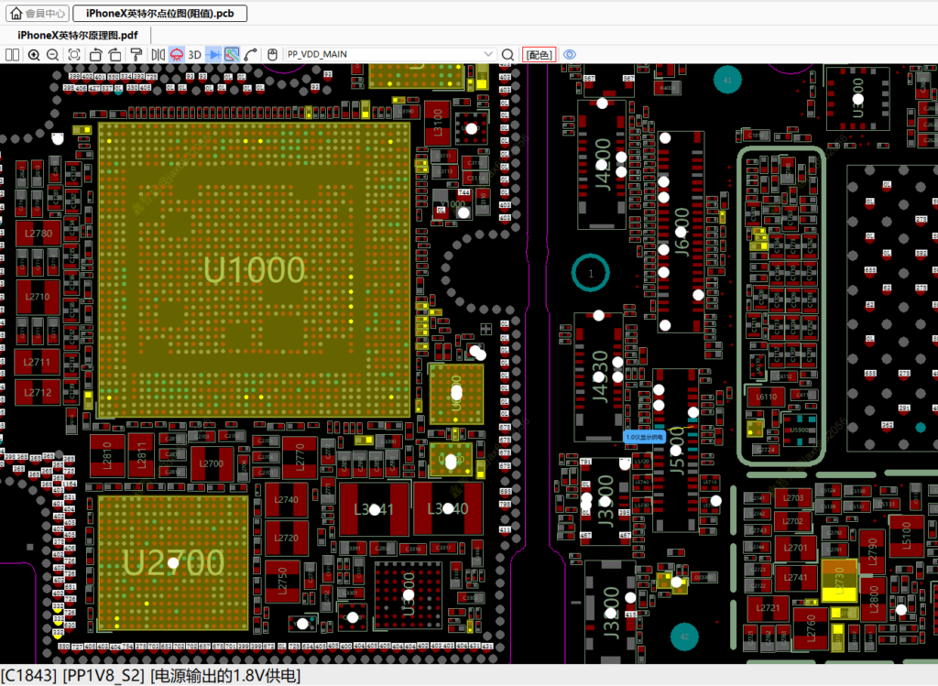
Task: Open the 配色 color scheme button
Action: [x=539, y=55]
